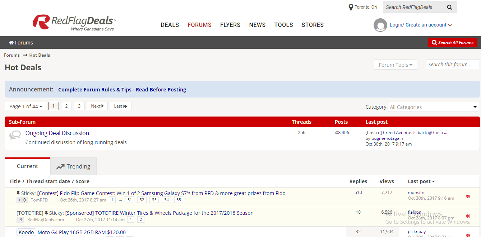Go to last post icon for Fido contest thread

pos(468,196)
